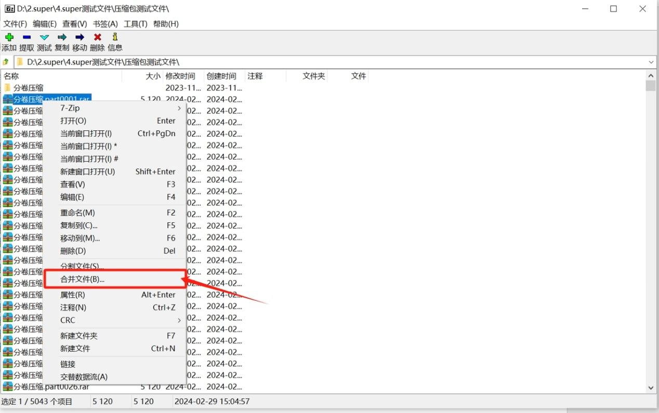Viewport: 659px width, 413px height.
Task: Click status bar date 2024-02-29 15:04:57
Action: click(212, 401)
